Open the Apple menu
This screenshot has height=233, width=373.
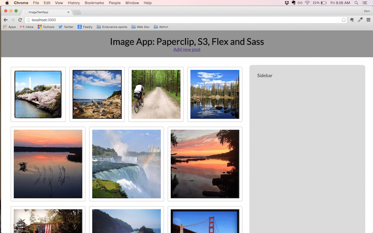tap(7, 3)
